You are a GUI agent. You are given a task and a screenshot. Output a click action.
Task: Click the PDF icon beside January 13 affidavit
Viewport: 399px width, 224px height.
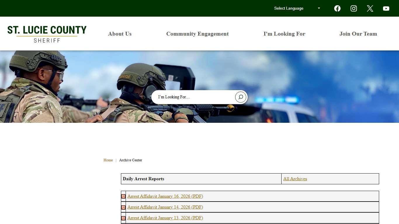(x=123, y=218)
